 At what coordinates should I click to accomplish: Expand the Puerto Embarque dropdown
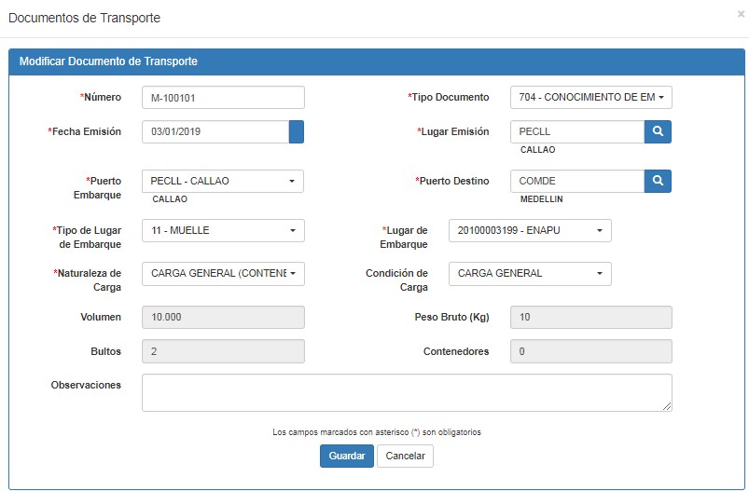point(223,182)
